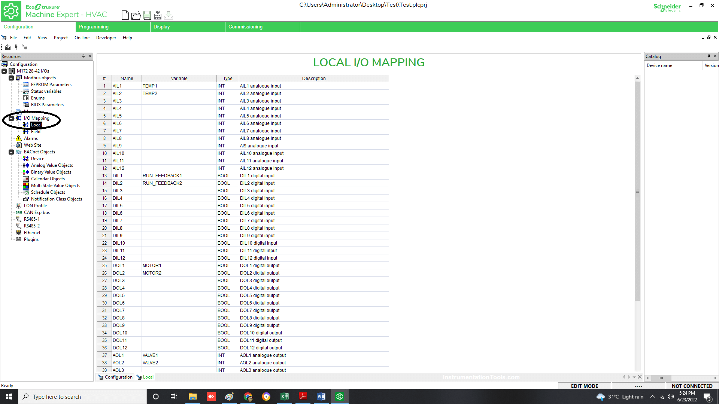Click the Plugins icon in Resources tree
Image resolution: width=719 pixels, height=404 pixels.
coord(19,239)
